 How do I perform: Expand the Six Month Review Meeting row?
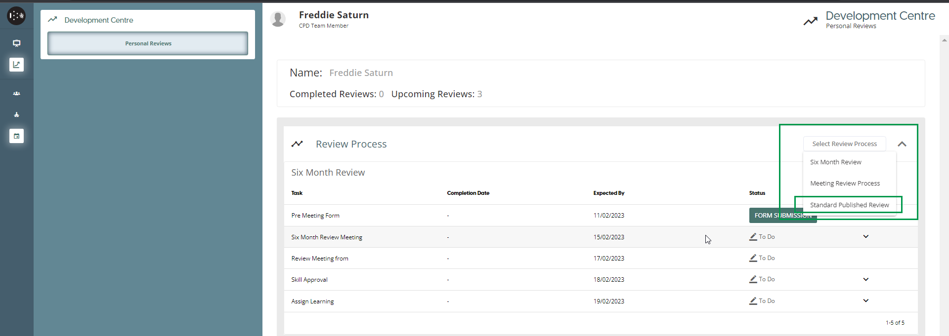pos(865,237)
